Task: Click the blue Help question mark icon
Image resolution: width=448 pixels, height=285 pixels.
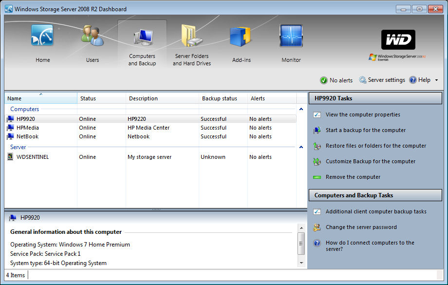Action: click(412, 80)
